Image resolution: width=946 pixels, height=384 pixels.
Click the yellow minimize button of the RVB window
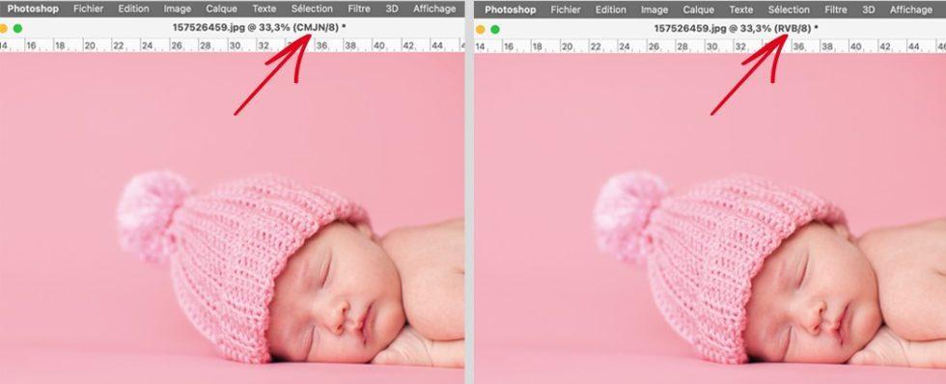pyautogui.click(x=481, y=29)
